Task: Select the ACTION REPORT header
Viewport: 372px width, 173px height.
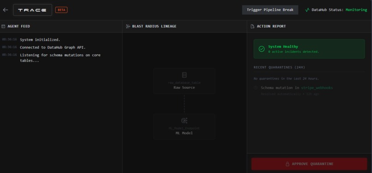Action: (x=271, y=26)
